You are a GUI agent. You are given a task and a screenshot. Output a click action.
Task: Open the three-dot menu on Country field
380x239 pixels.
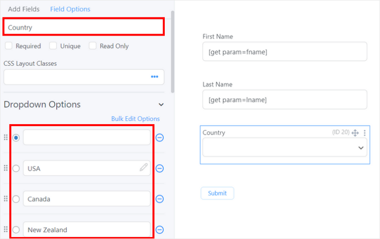(x=365, y=133)
